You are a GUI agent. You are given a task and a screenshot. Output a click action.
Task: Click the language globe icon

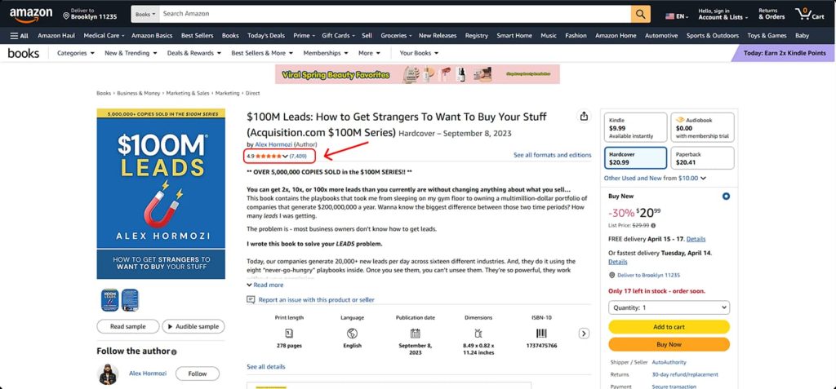click(x=352, y=334)
